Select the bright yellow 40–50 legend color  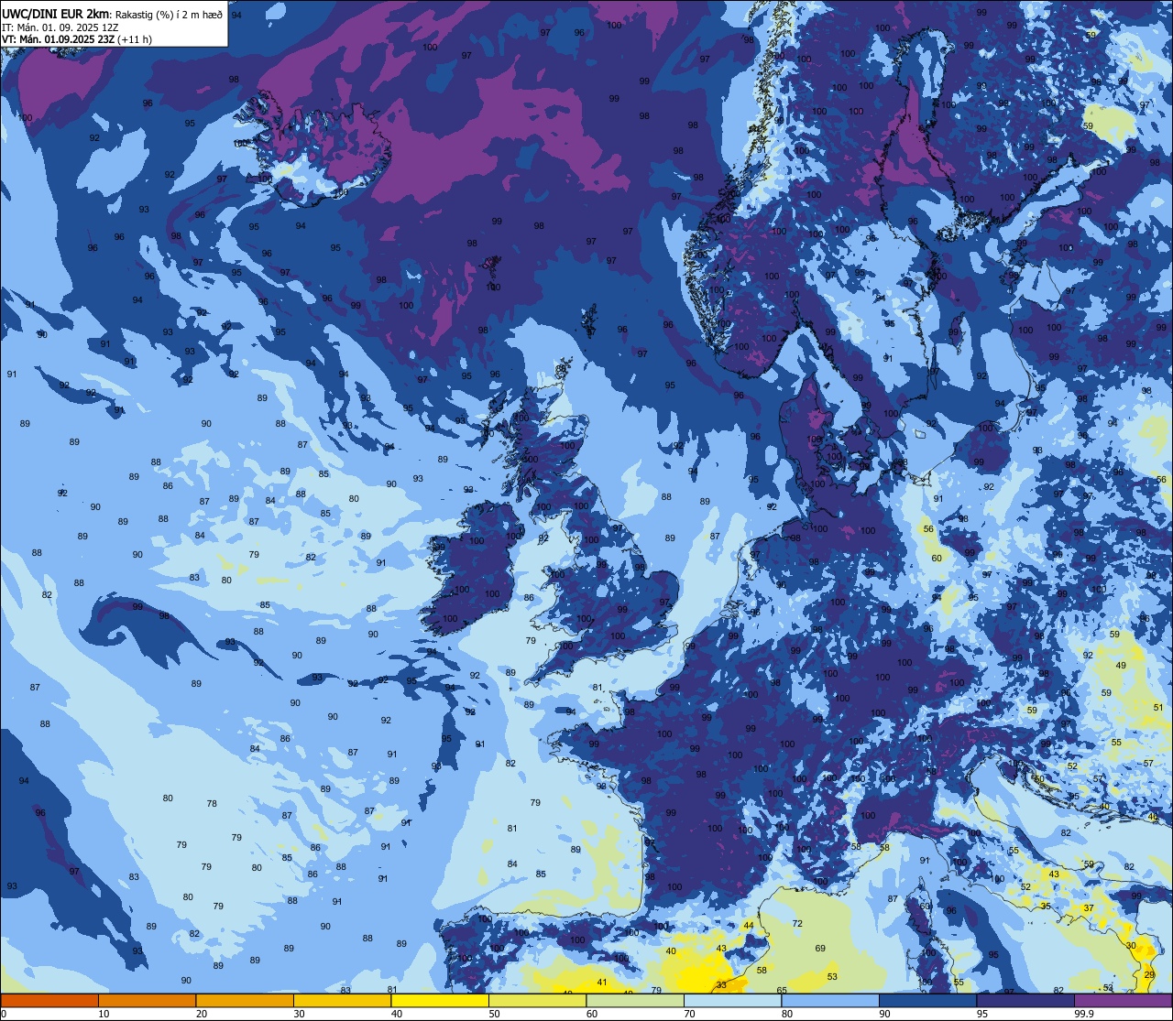click(x=440, y=1001)
